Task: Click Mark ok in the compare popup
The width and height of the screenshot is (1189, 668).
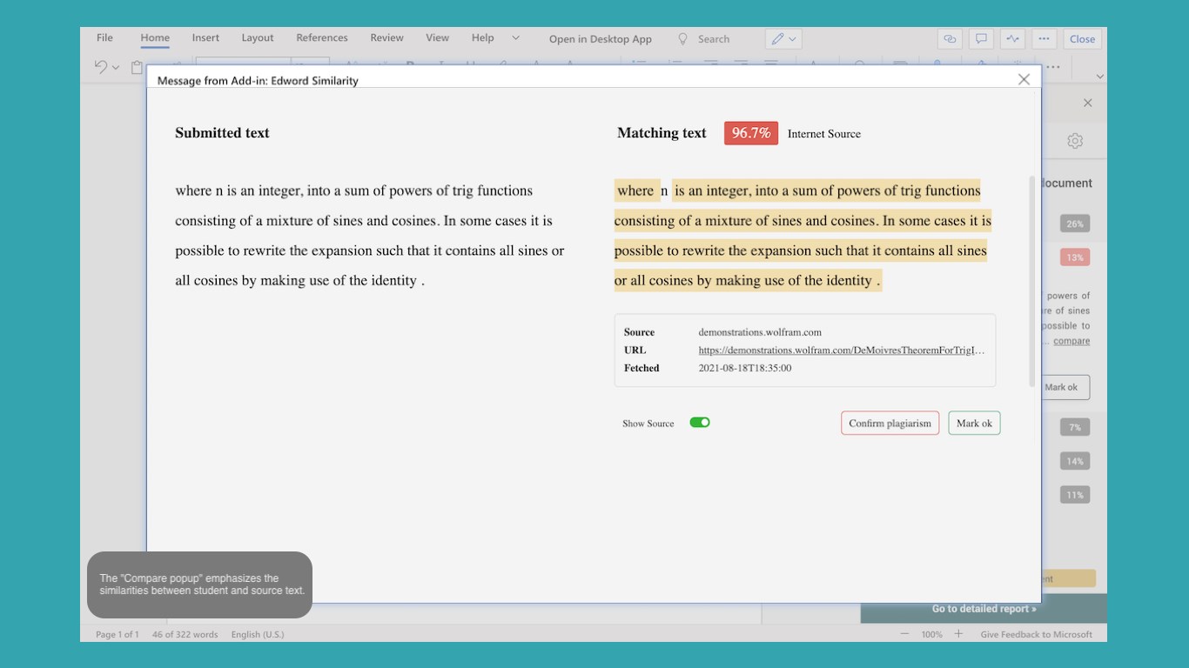Action: click(974, 424)
